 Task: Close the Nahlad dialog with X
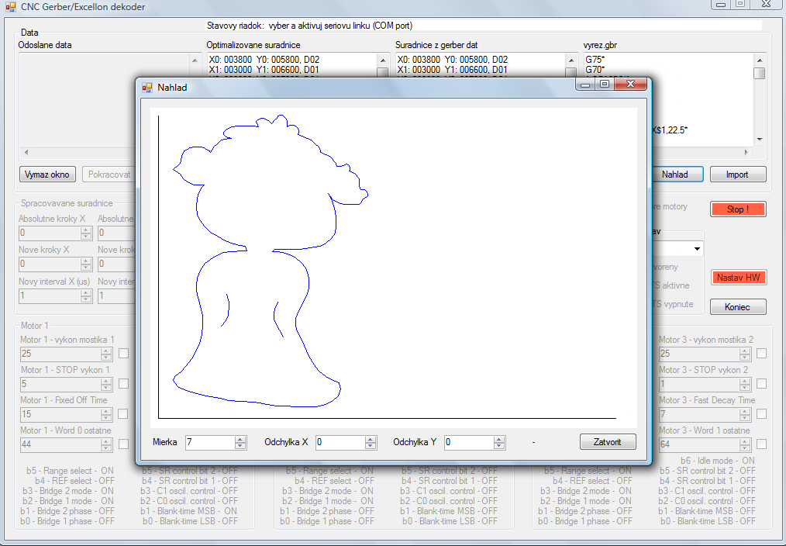tap(632, 84)
